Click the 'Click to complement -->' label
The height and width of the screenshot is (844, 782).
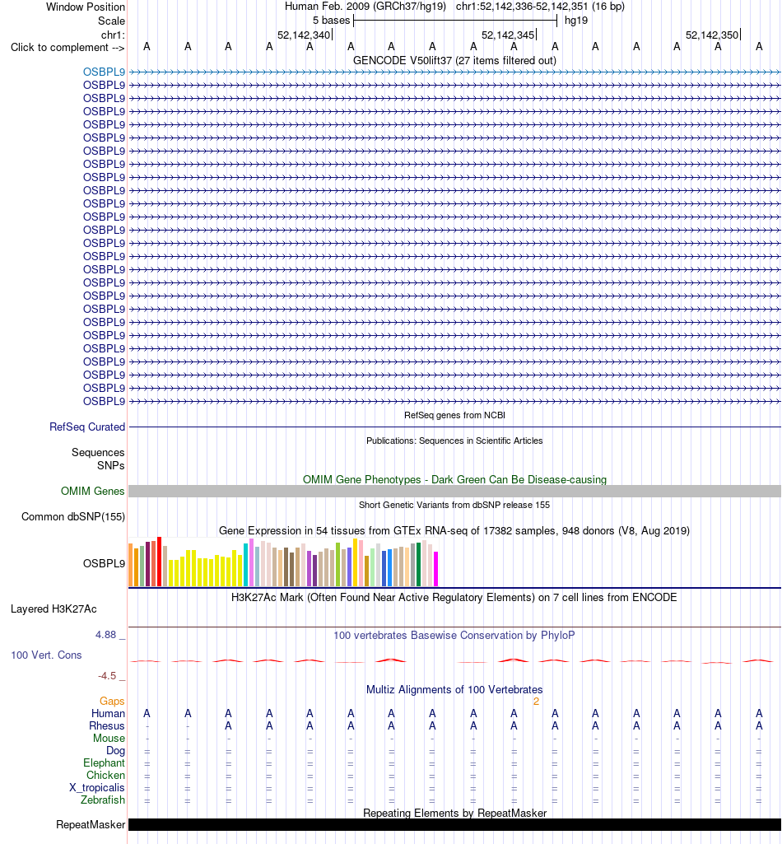(67, 48)
